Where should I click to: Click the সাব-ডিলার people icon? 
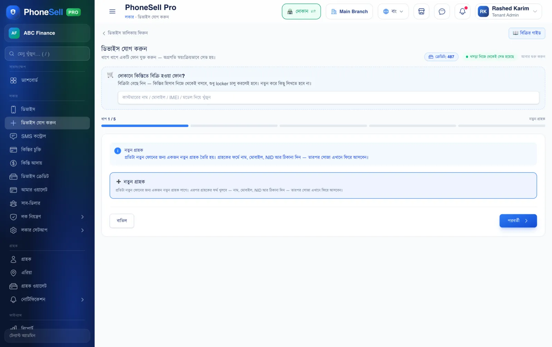click(13, 204)
